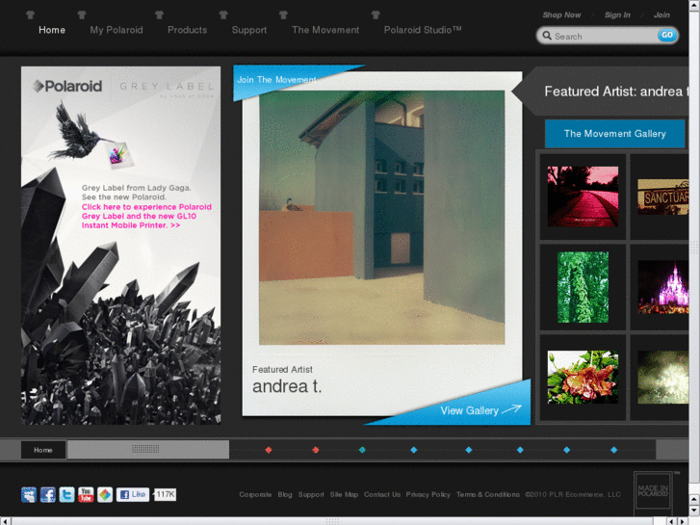Image resolution: width=700 pixels, height=525 pixels.
Task: Click the Polaroid Grey Label logo
Action: coord(67,86)
